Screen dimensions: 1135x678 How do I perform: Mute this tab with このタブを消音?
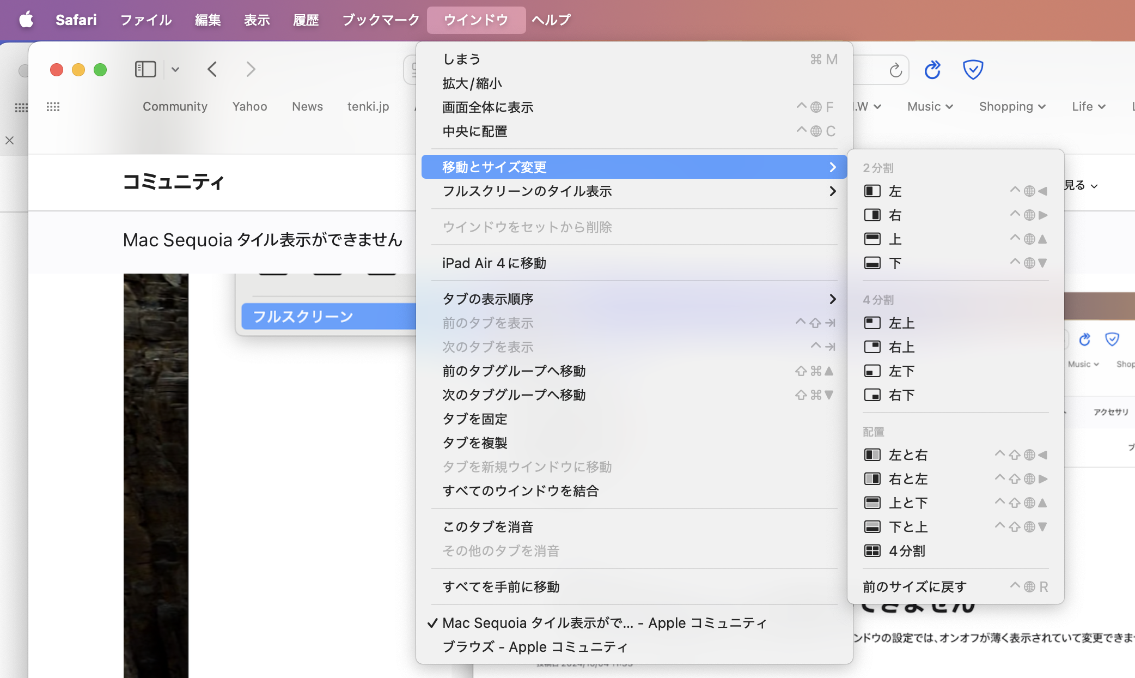[487, 527]
